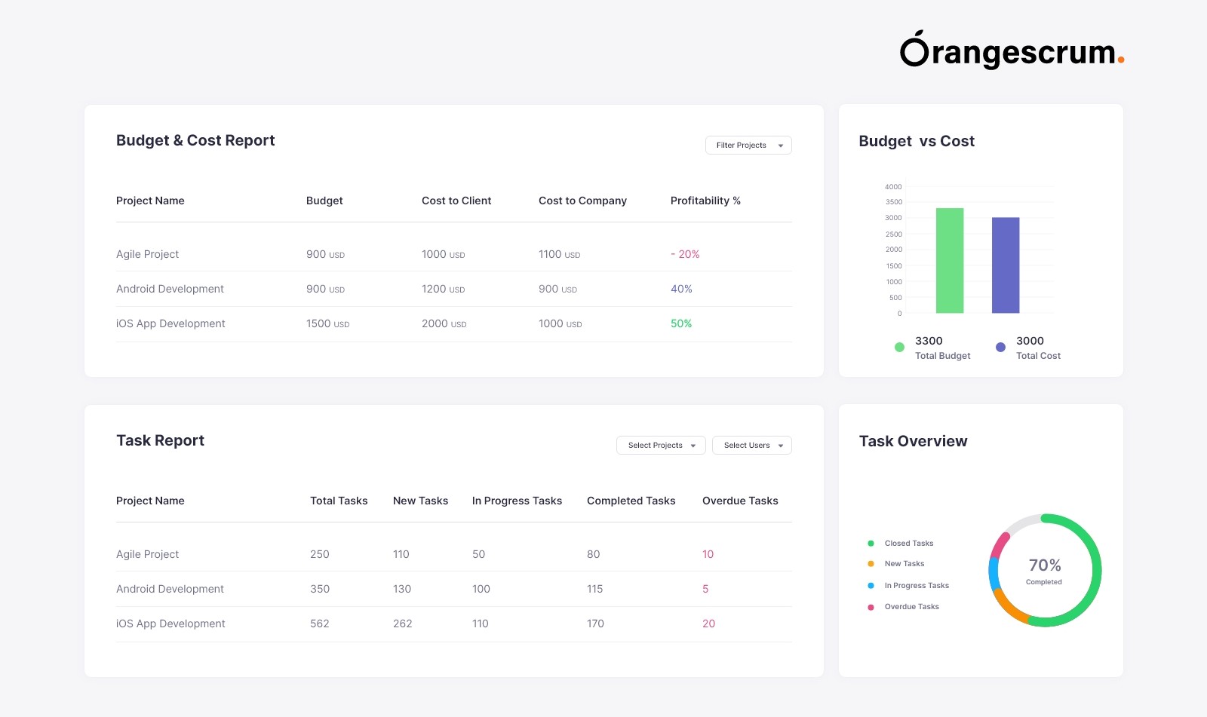Screen dimensions: 1207x717
Task: Click the Completed Tasks column header
Action: 631,501
